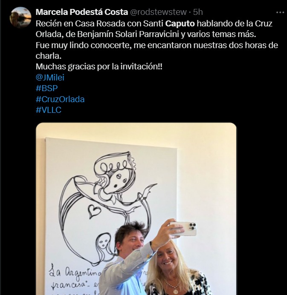Open the three-dot more options menu
The height and width of the screenshot is (295, 287).
coord(280,12)
